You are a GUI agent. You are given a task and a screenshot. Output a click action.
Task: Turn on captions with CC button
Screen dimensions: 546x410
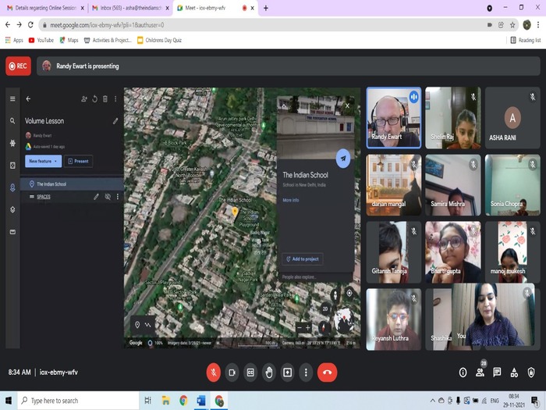coord(250,373)
